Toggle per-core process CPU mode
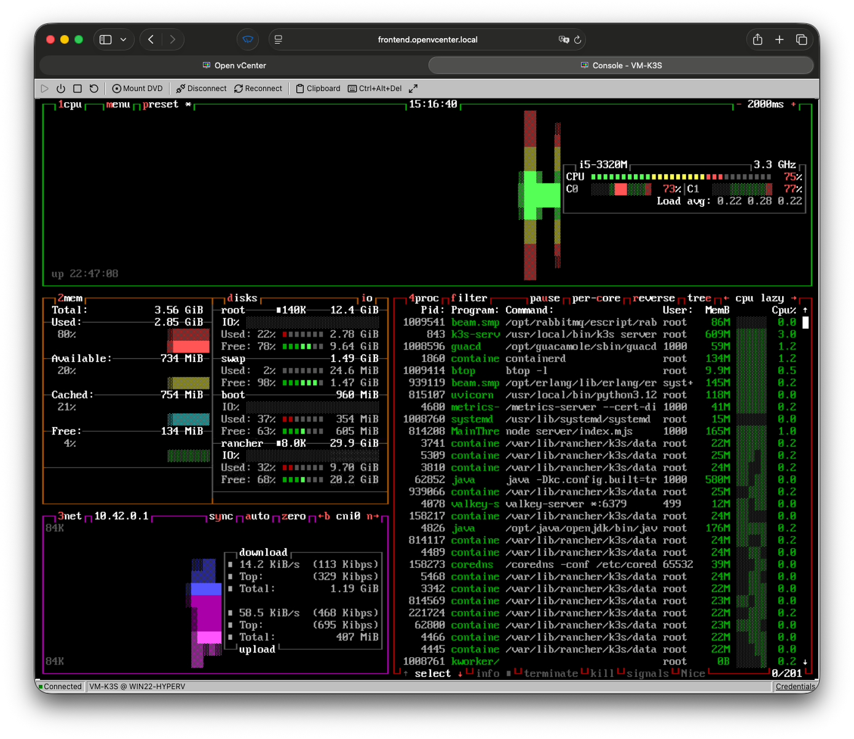Image resolution: width=854 pixels, height=739 pixels. coord(596,298)
